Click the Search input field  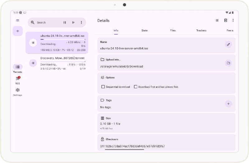click(x=47, y=22)
